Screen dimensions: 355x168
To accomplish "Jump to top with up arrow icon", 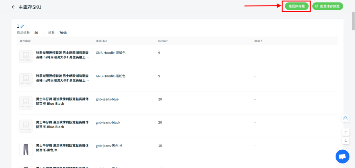I will (345, 132).
